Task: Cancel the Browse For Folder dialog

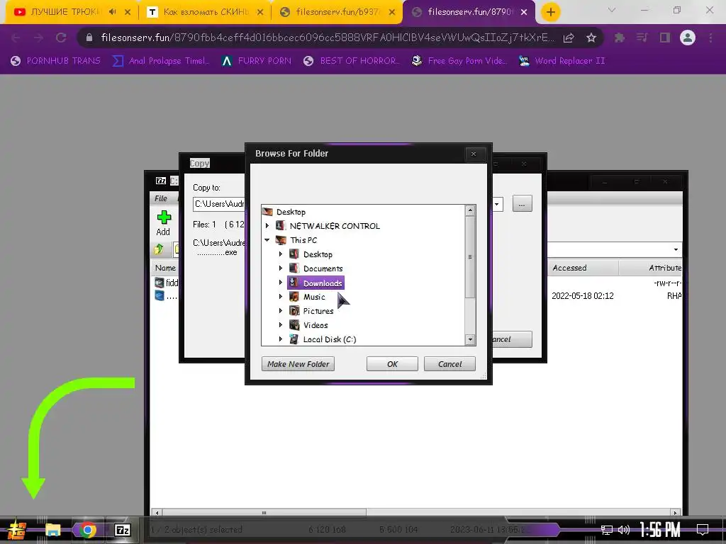Action: (x=449, y=364)
